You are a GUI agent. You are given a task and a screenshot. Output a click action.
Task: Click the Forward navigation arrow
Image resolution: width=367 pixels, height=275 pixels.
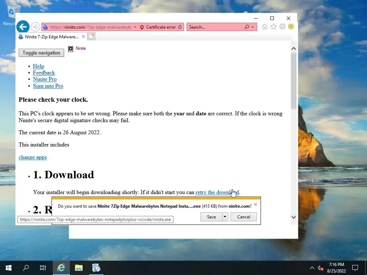click(x=35, y=27)
